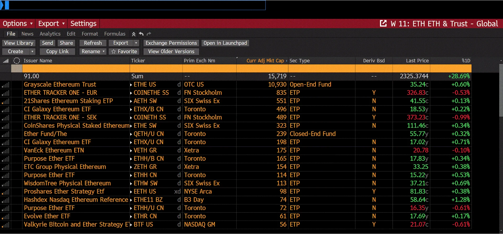
Task: Click the View Library button
Action: pos(19,43)
